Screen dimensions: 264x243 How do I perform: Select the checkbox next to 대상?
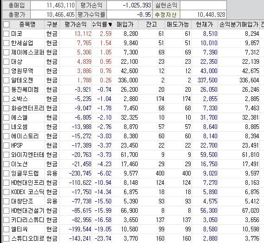[x=6, y=62]
